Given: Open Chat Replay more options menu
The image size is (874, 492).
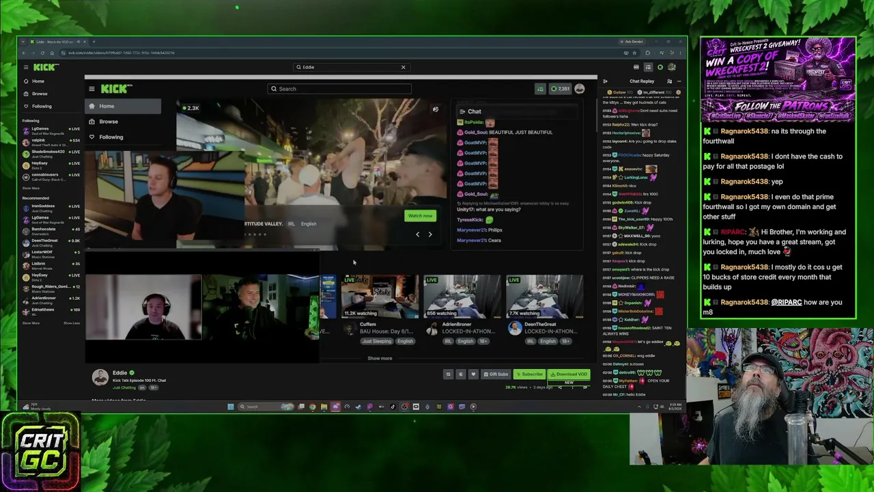Looking at the screenshot, I should tap(679, 81).
